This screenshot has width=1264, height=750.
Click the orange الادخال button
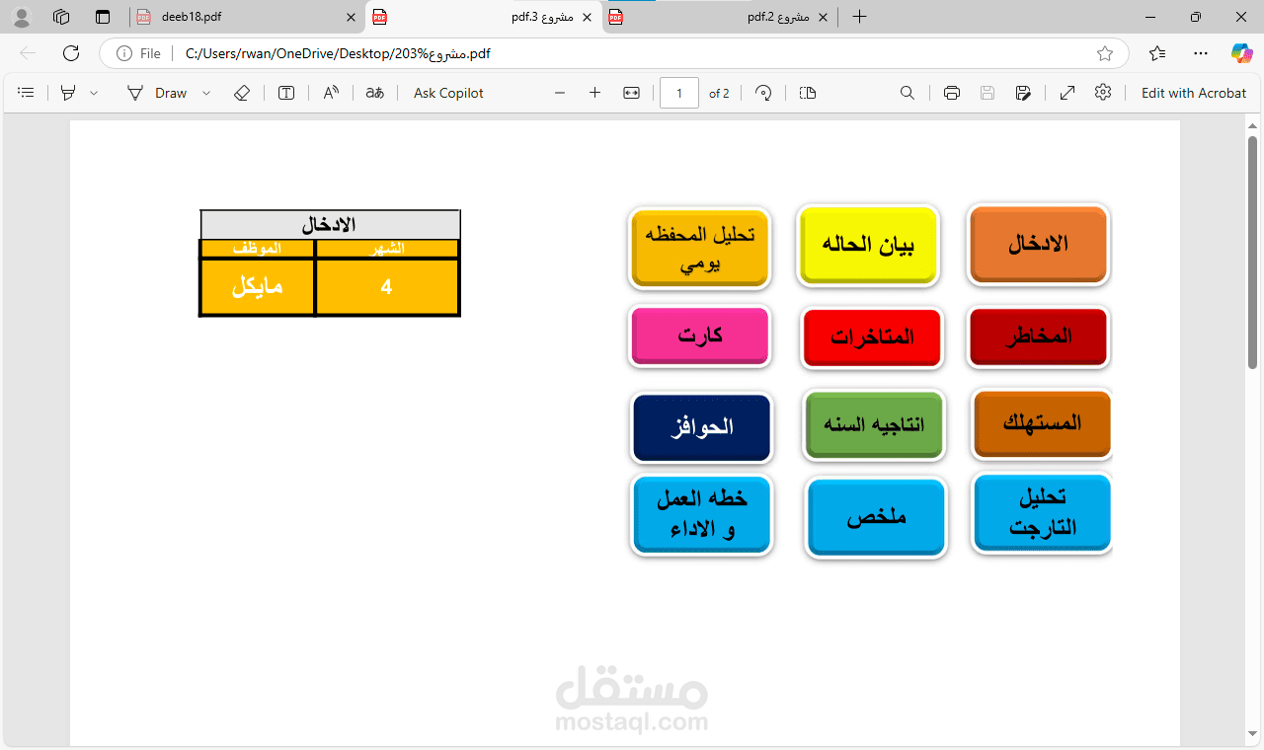pos(1039,245)
